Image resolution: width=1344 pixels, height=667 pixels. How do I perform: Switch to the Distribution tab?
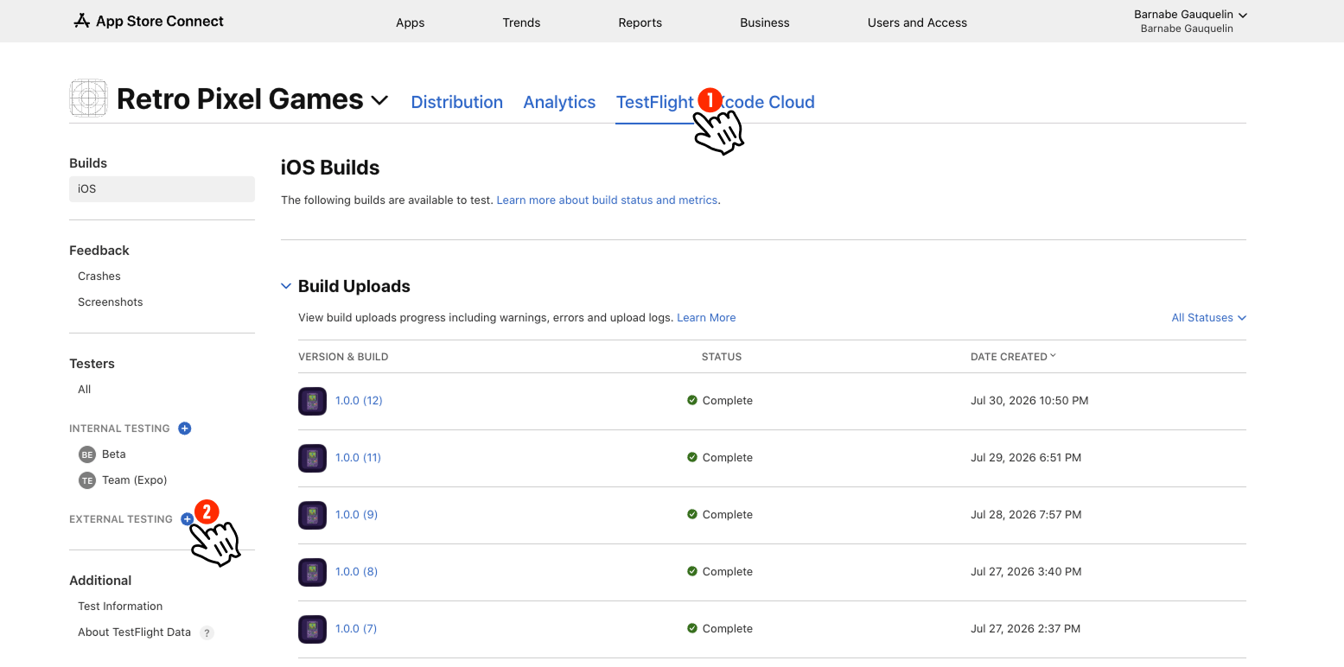click(x=457, y=102)
